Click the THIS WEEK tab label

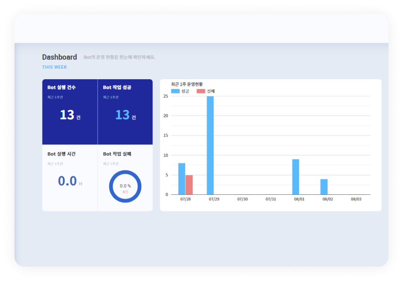pos(55,67)
